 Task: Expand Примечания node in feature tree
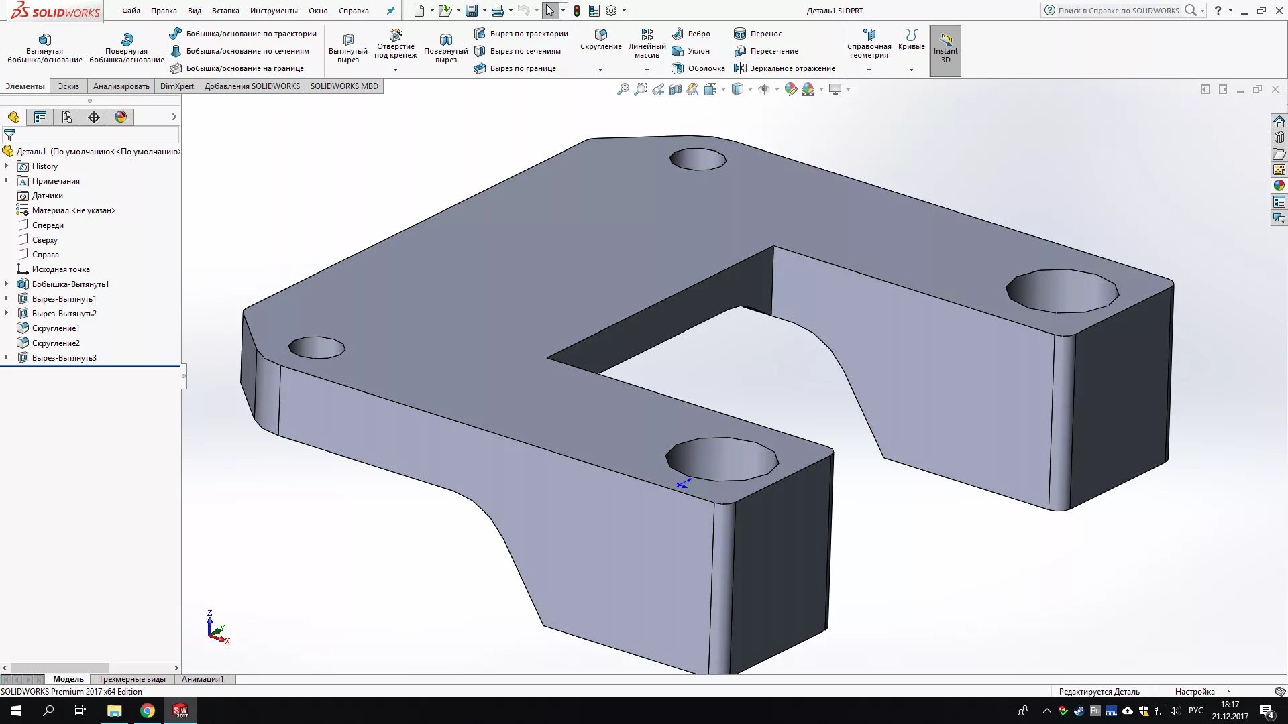[x=7, y=180]
